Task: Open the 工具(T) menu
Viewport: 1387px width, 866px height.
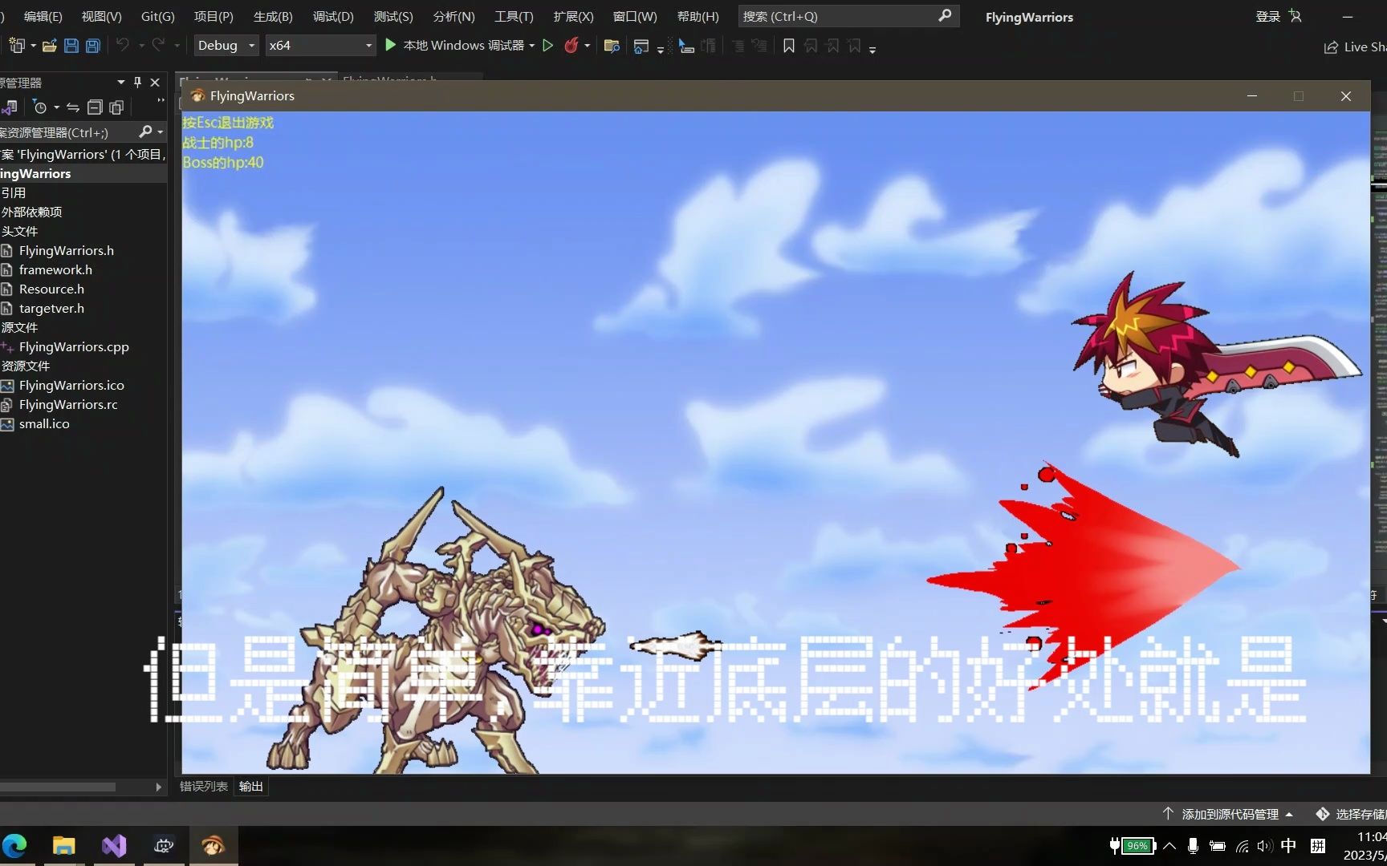Action: 513,16
